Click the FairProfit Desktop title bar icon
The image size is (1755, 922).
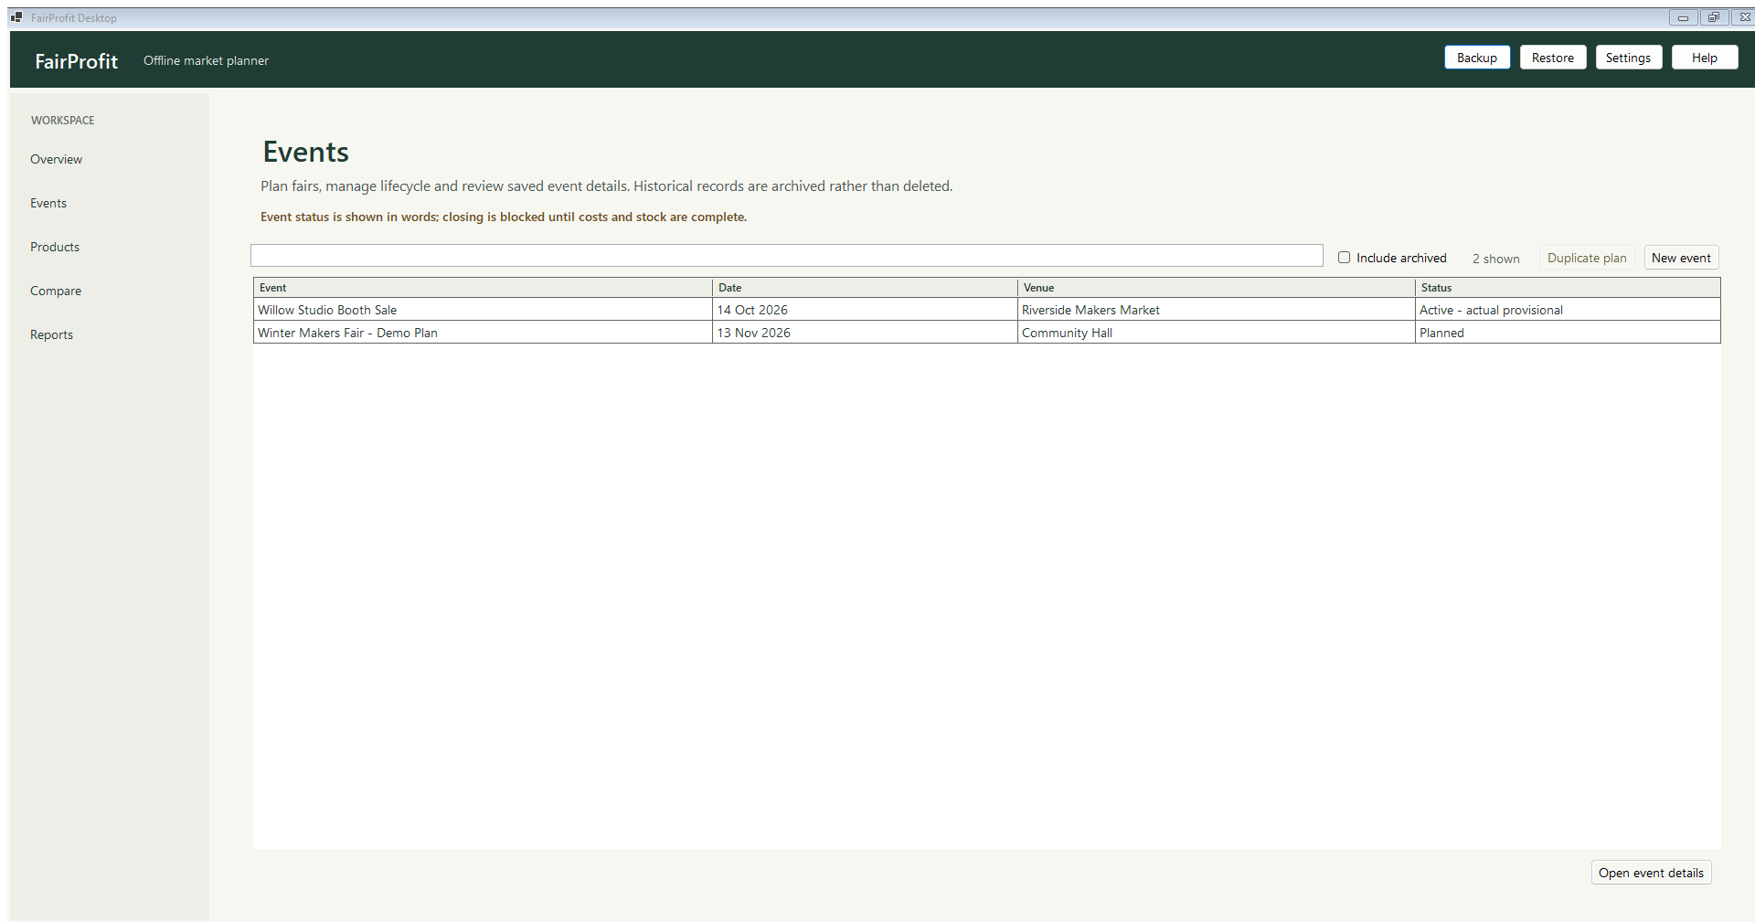click(16, 17)
